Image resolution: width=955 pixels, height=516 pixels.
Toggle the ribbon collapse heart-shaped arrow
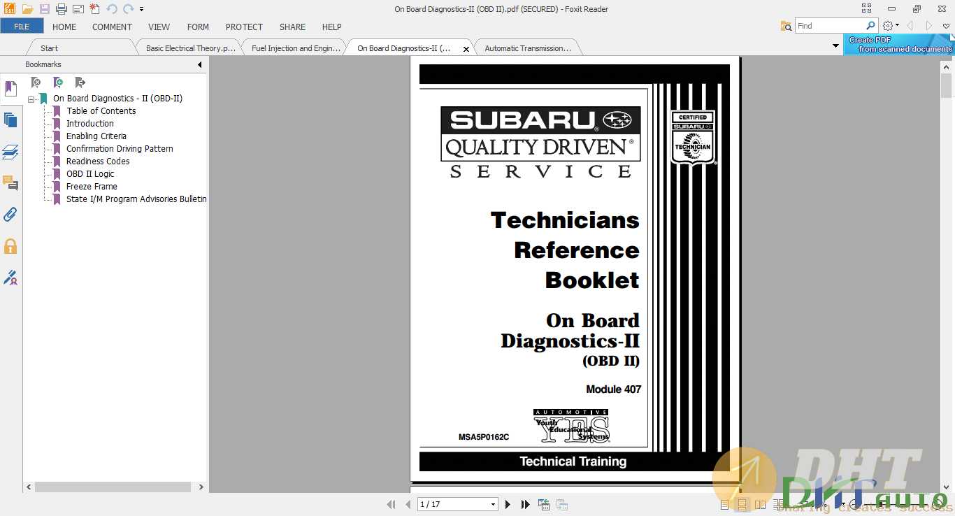pos(946,26)
